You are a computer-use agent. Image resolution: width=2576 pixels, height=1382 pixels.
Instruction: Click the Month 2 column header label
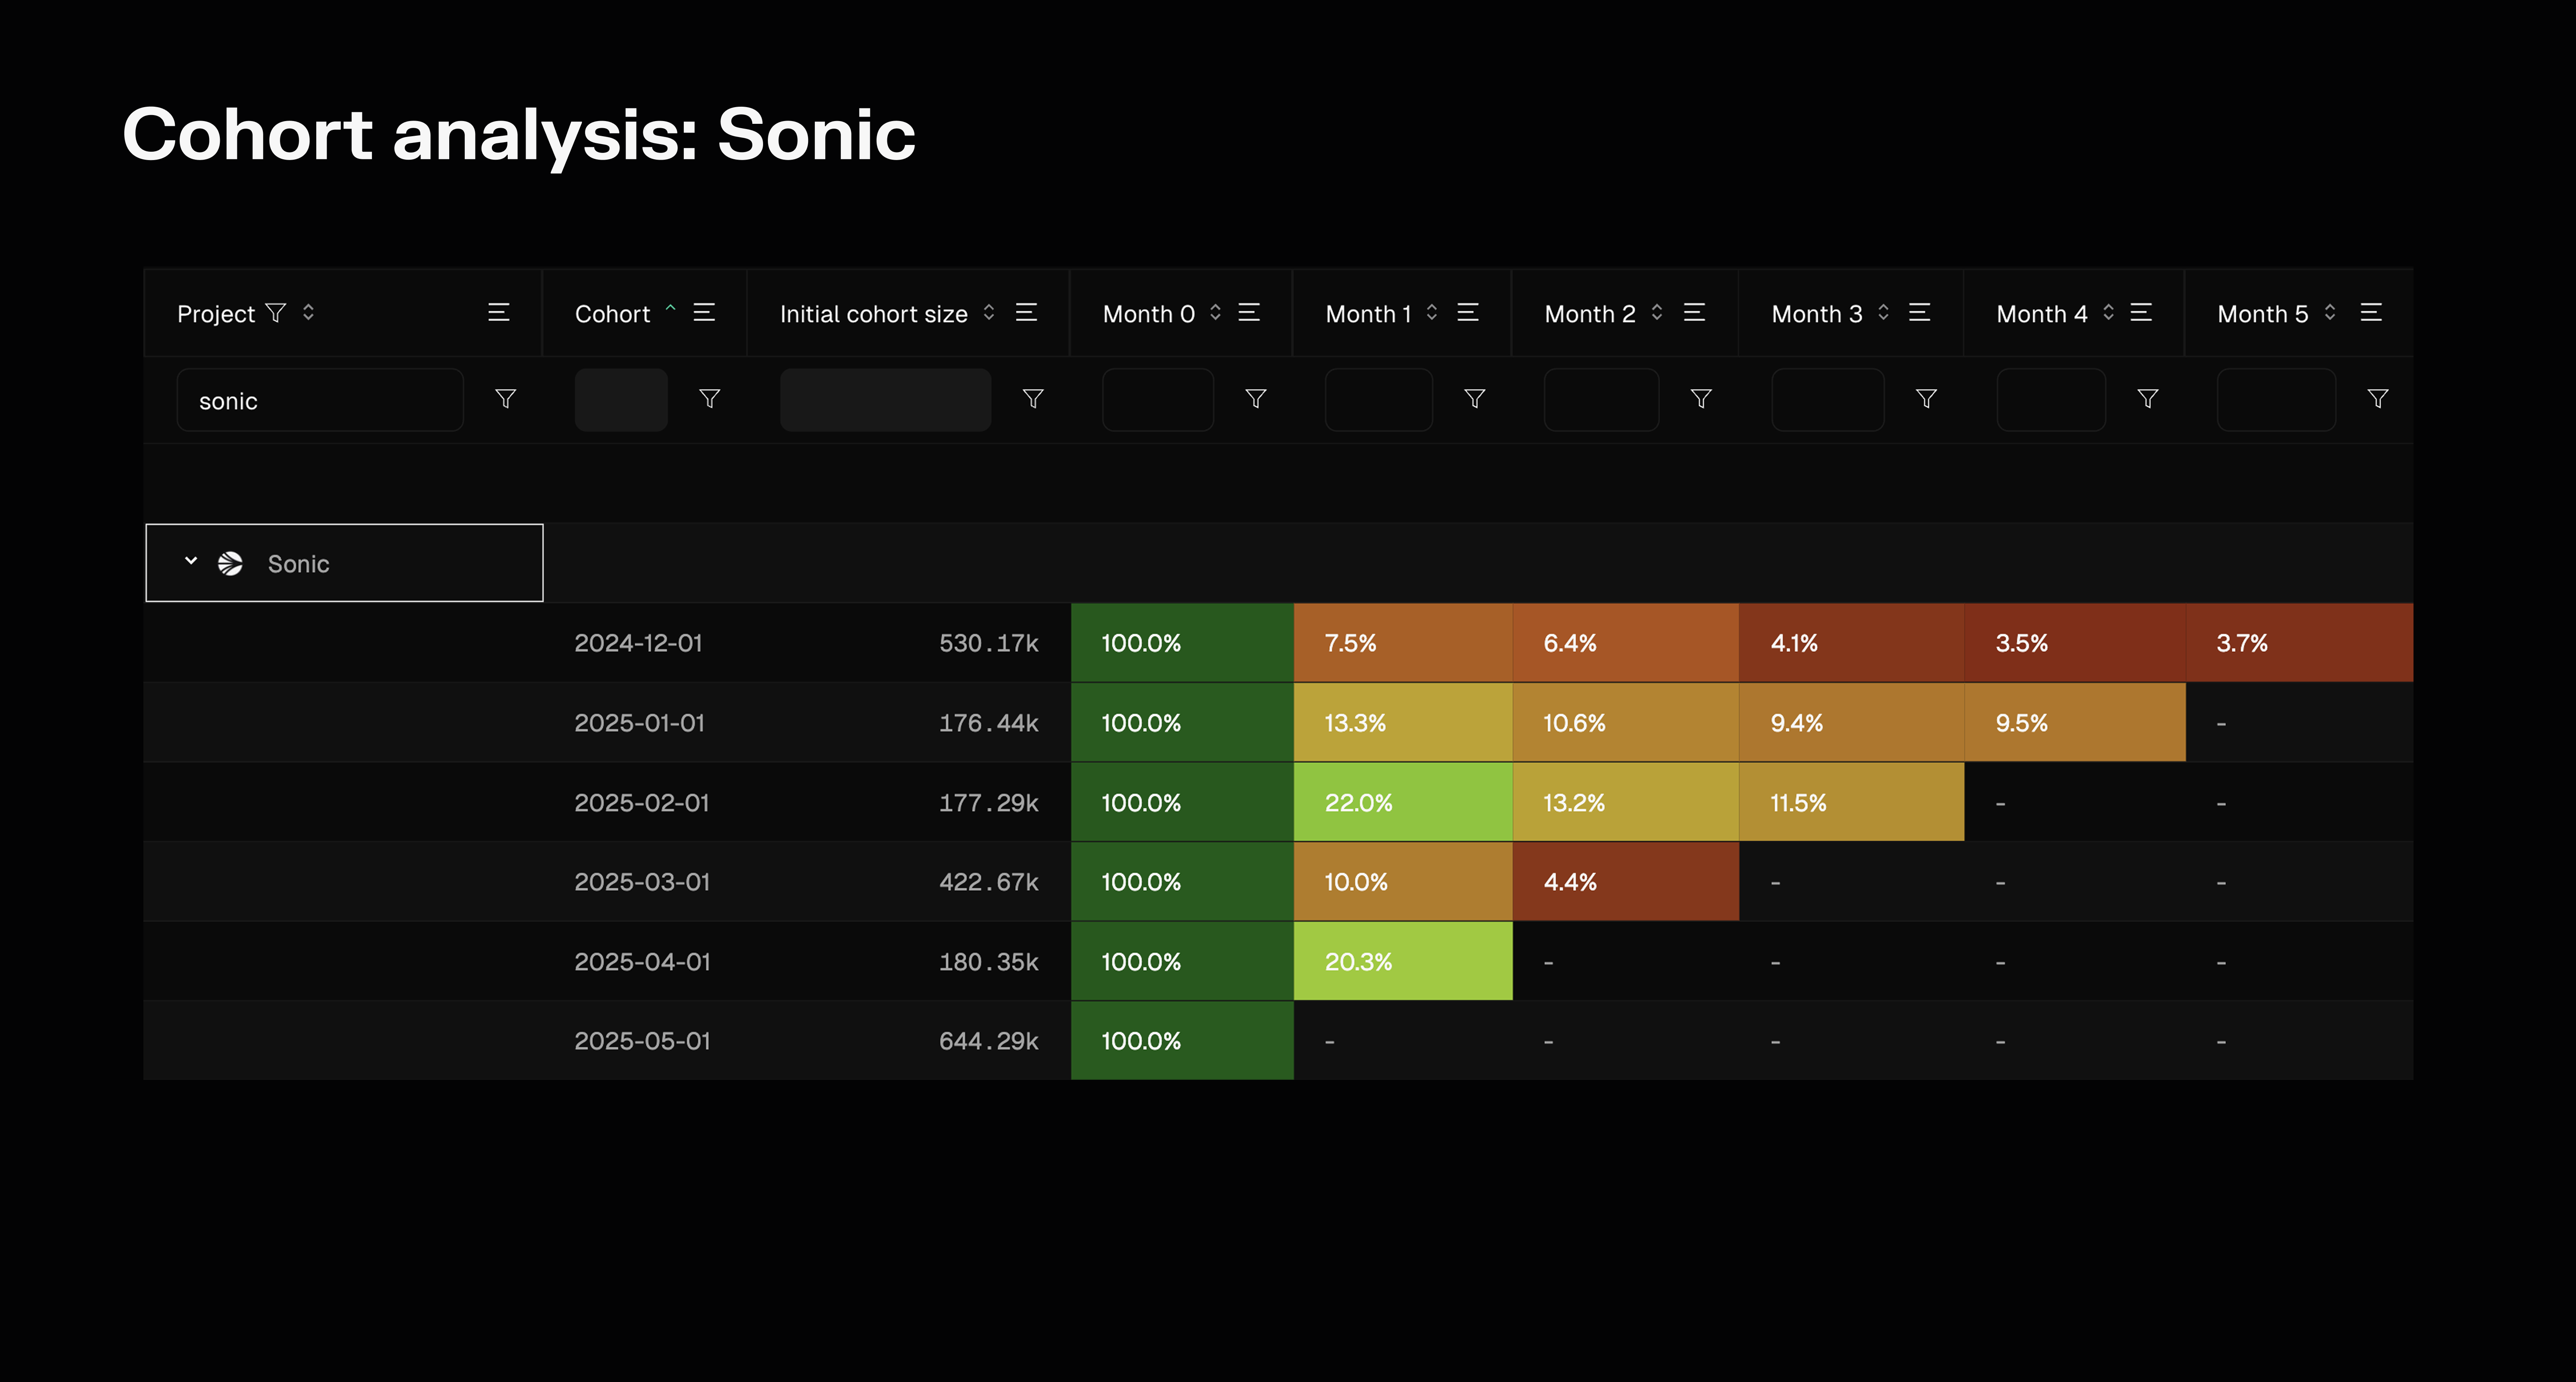(1590, 314)
